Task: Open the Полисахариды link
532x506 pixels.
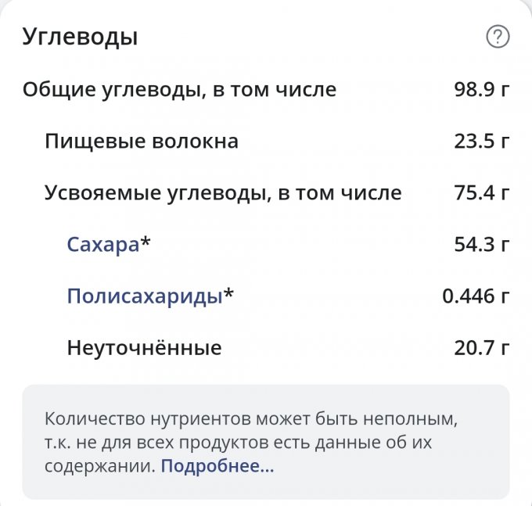Action: click(x=145, y=296)
